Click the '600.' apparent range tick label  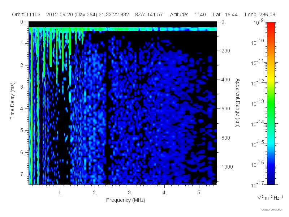point(227,109)
